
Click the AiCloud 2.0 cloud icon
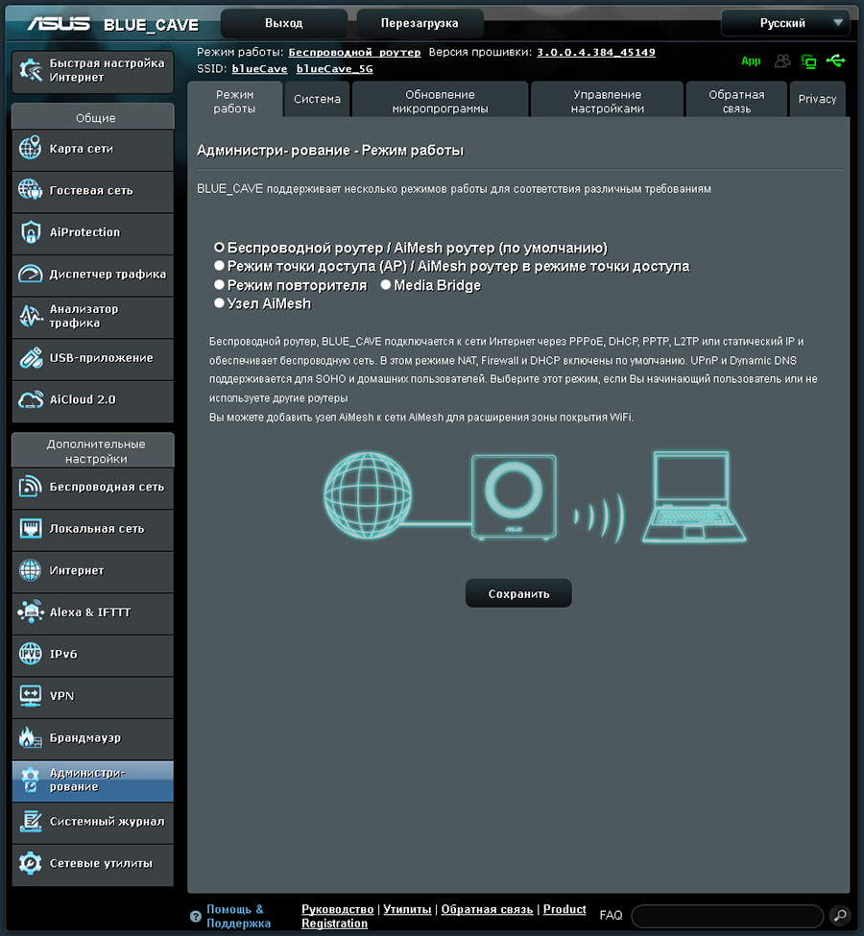(30, 399)
